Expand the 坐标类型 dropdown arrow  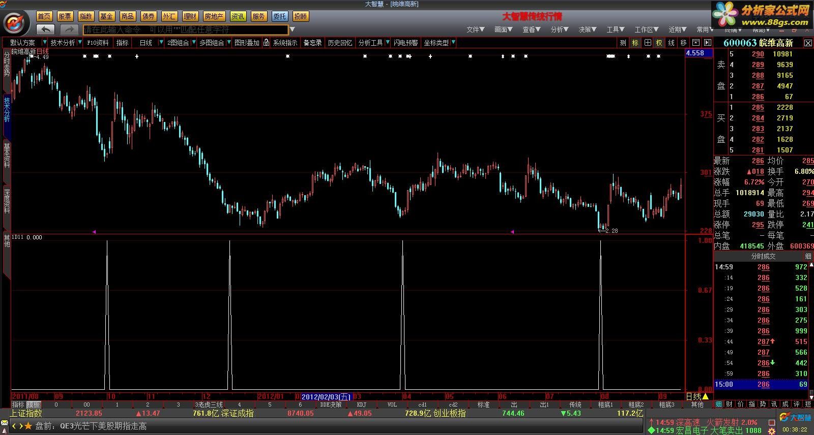click(x=453, y=43)
